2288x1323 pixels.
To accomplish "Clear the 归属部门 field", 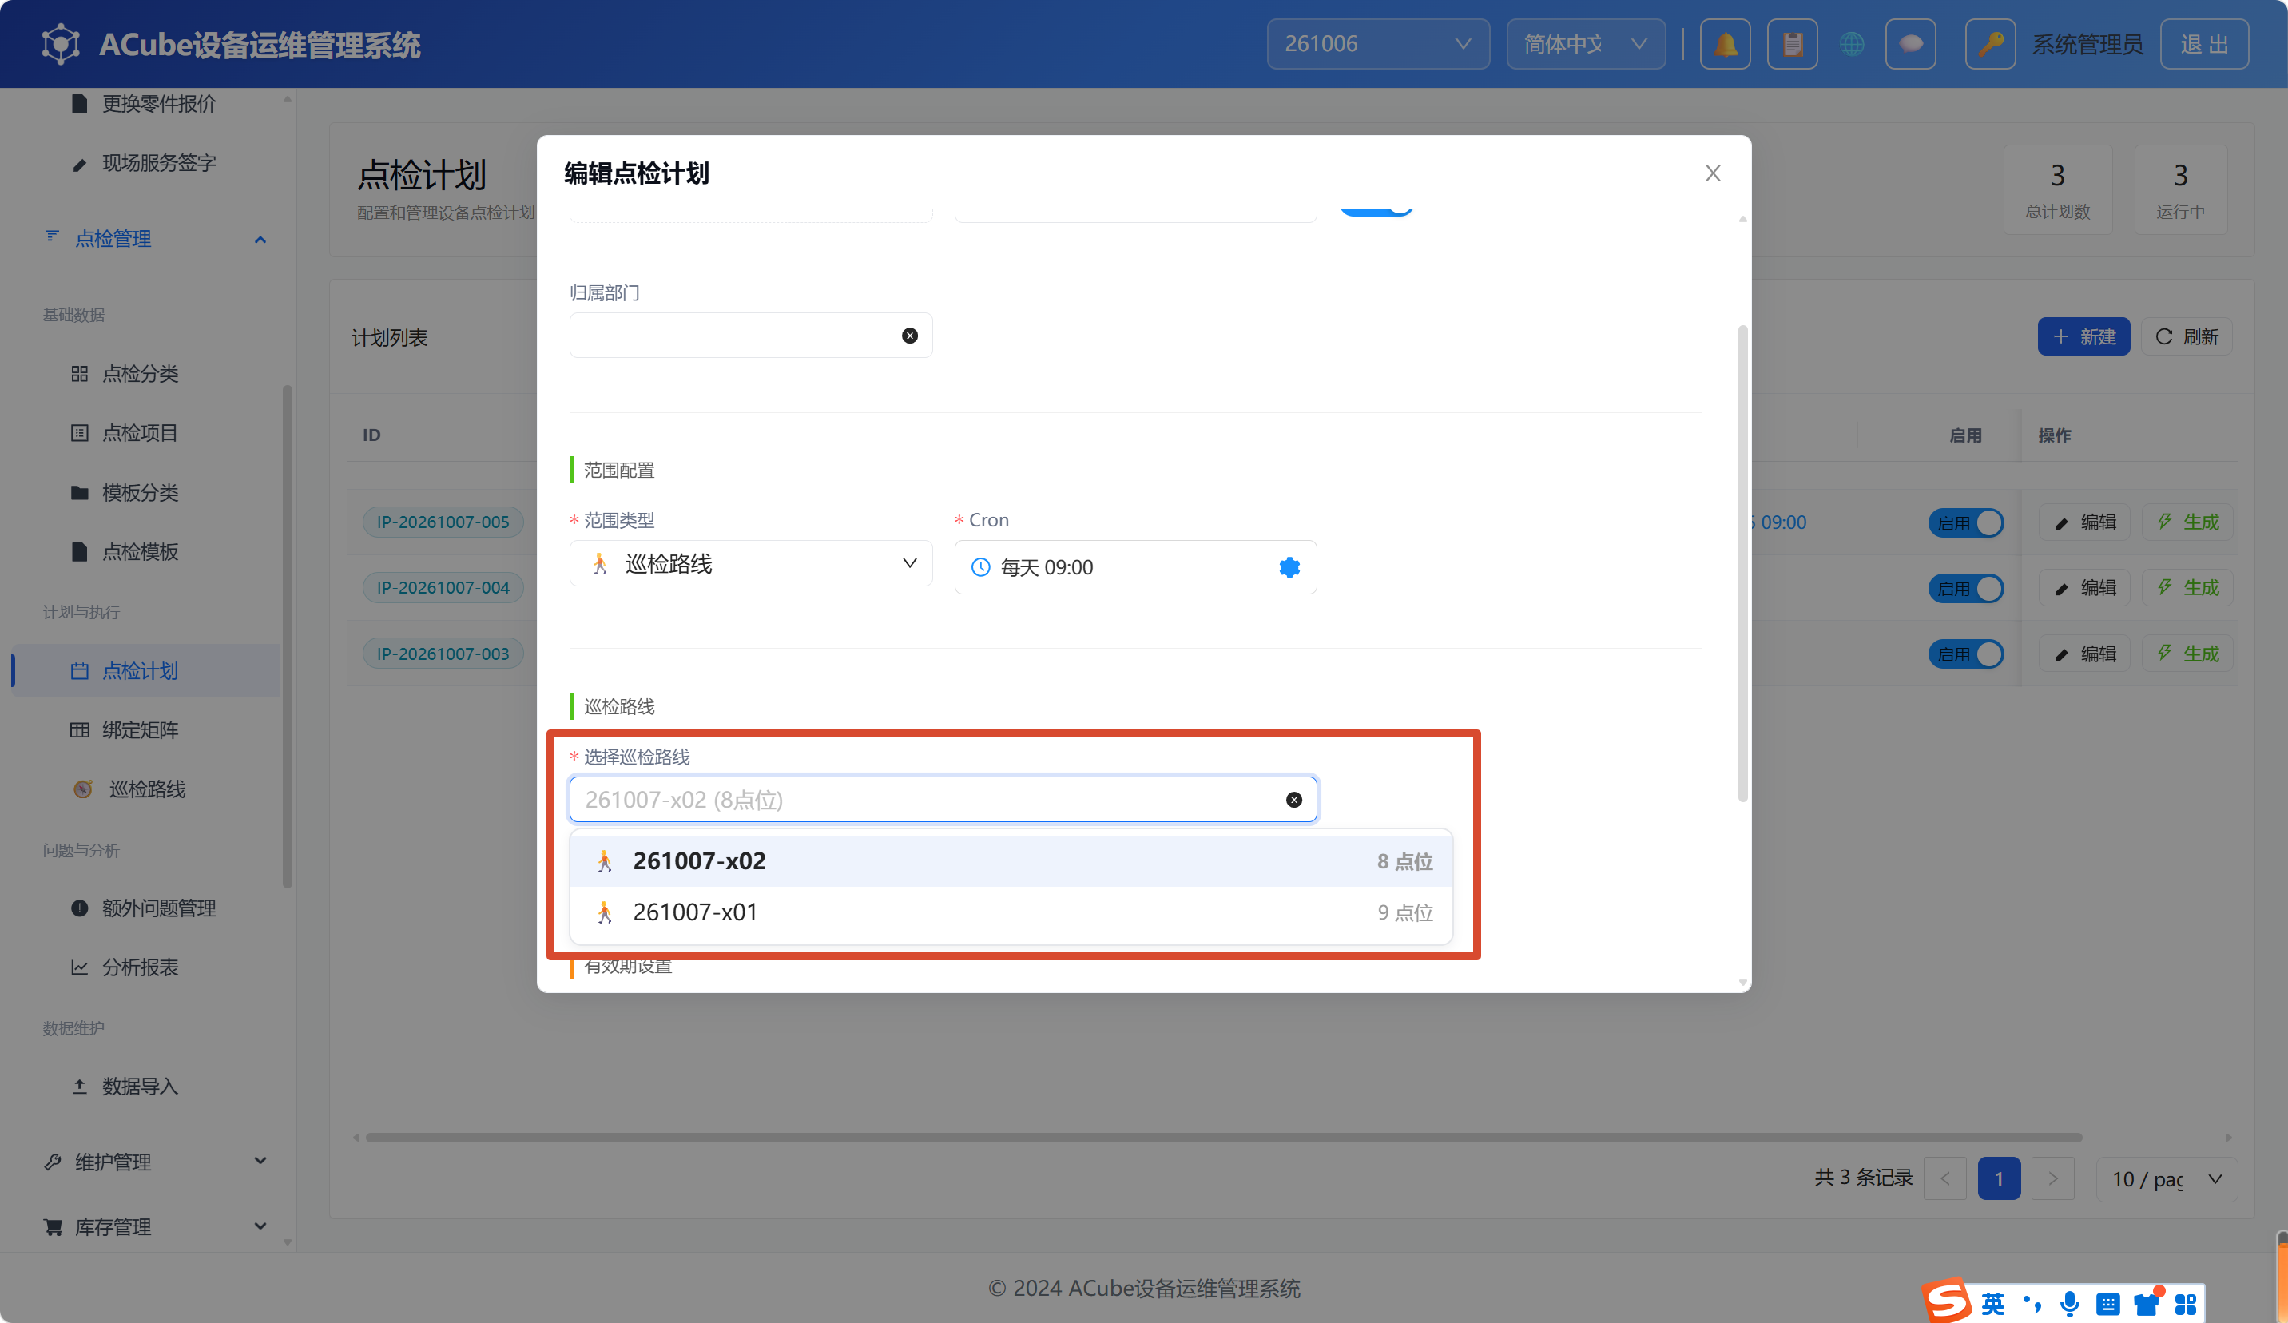I will pyautogui.click(x=910, y=336).
